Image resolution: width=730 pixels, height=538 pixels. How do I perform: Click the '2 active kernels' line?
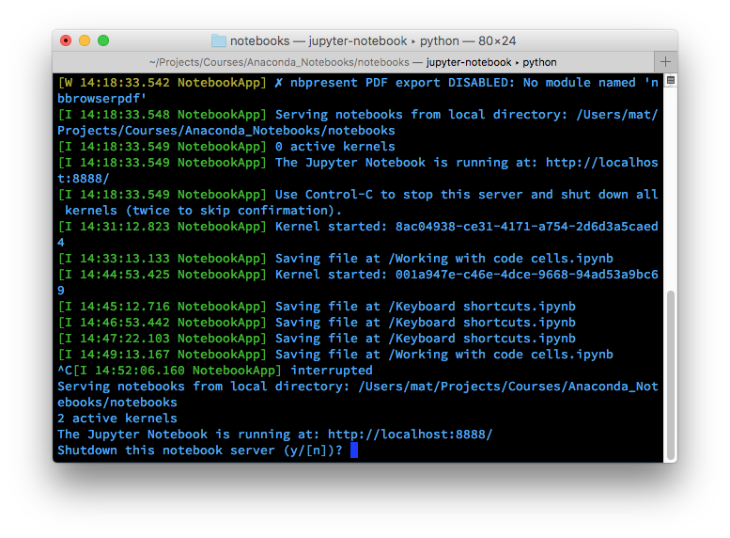click(x=117, y=419)
